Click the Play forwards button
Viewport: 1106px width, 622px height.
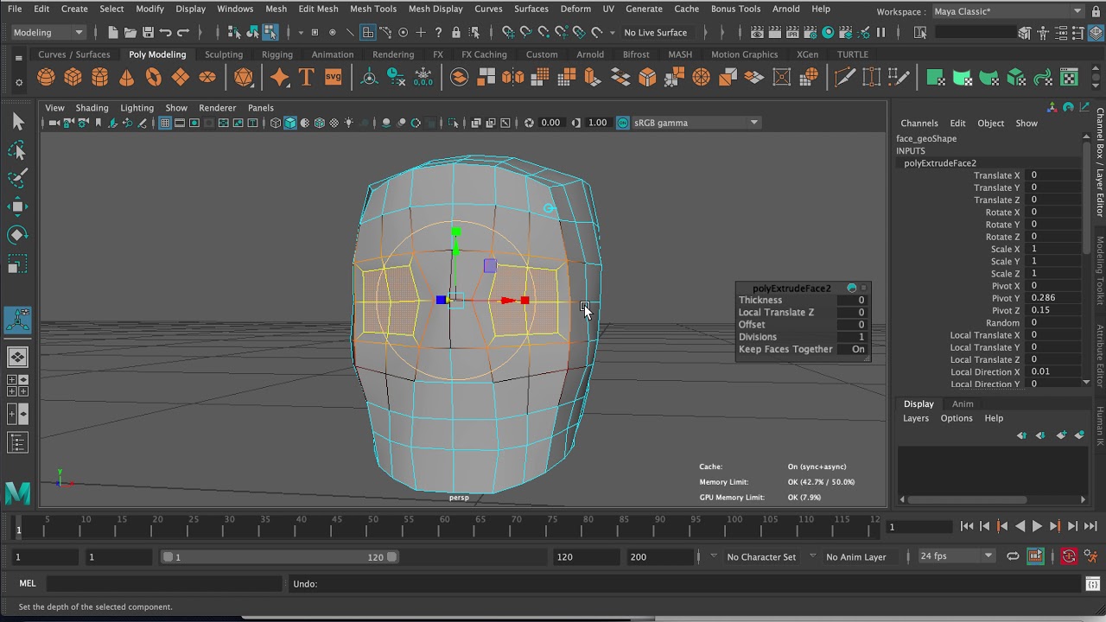coord(1037,526)
